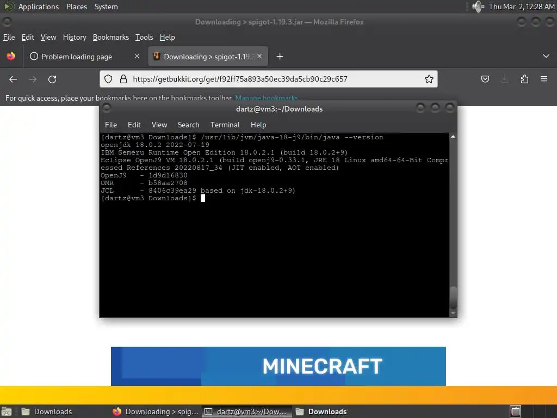Reload the getbukkit page
Screen dimensions: 557x418
[x=52, y=79]
